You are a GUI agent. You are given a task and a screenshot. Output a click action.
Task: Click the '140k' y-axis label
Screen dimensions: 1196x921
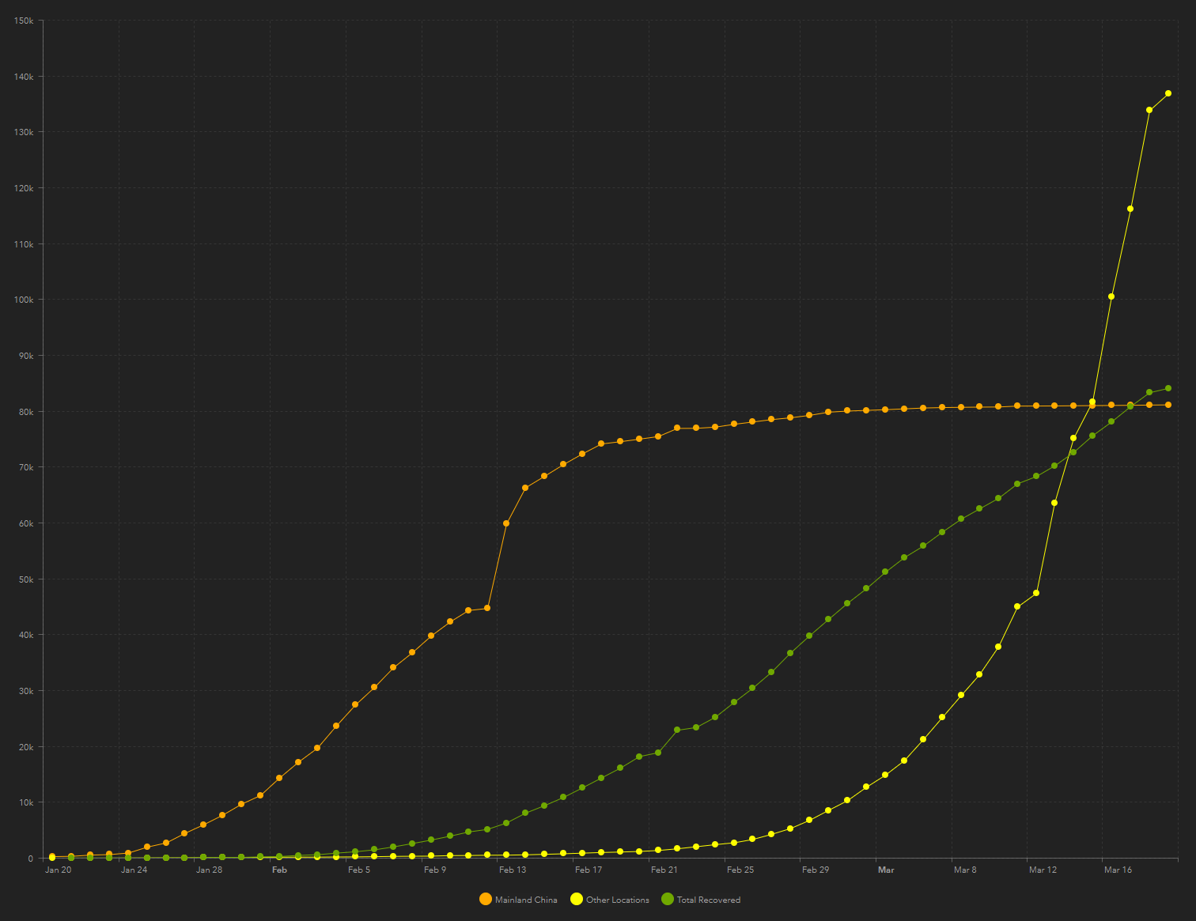tap(24, 77)
